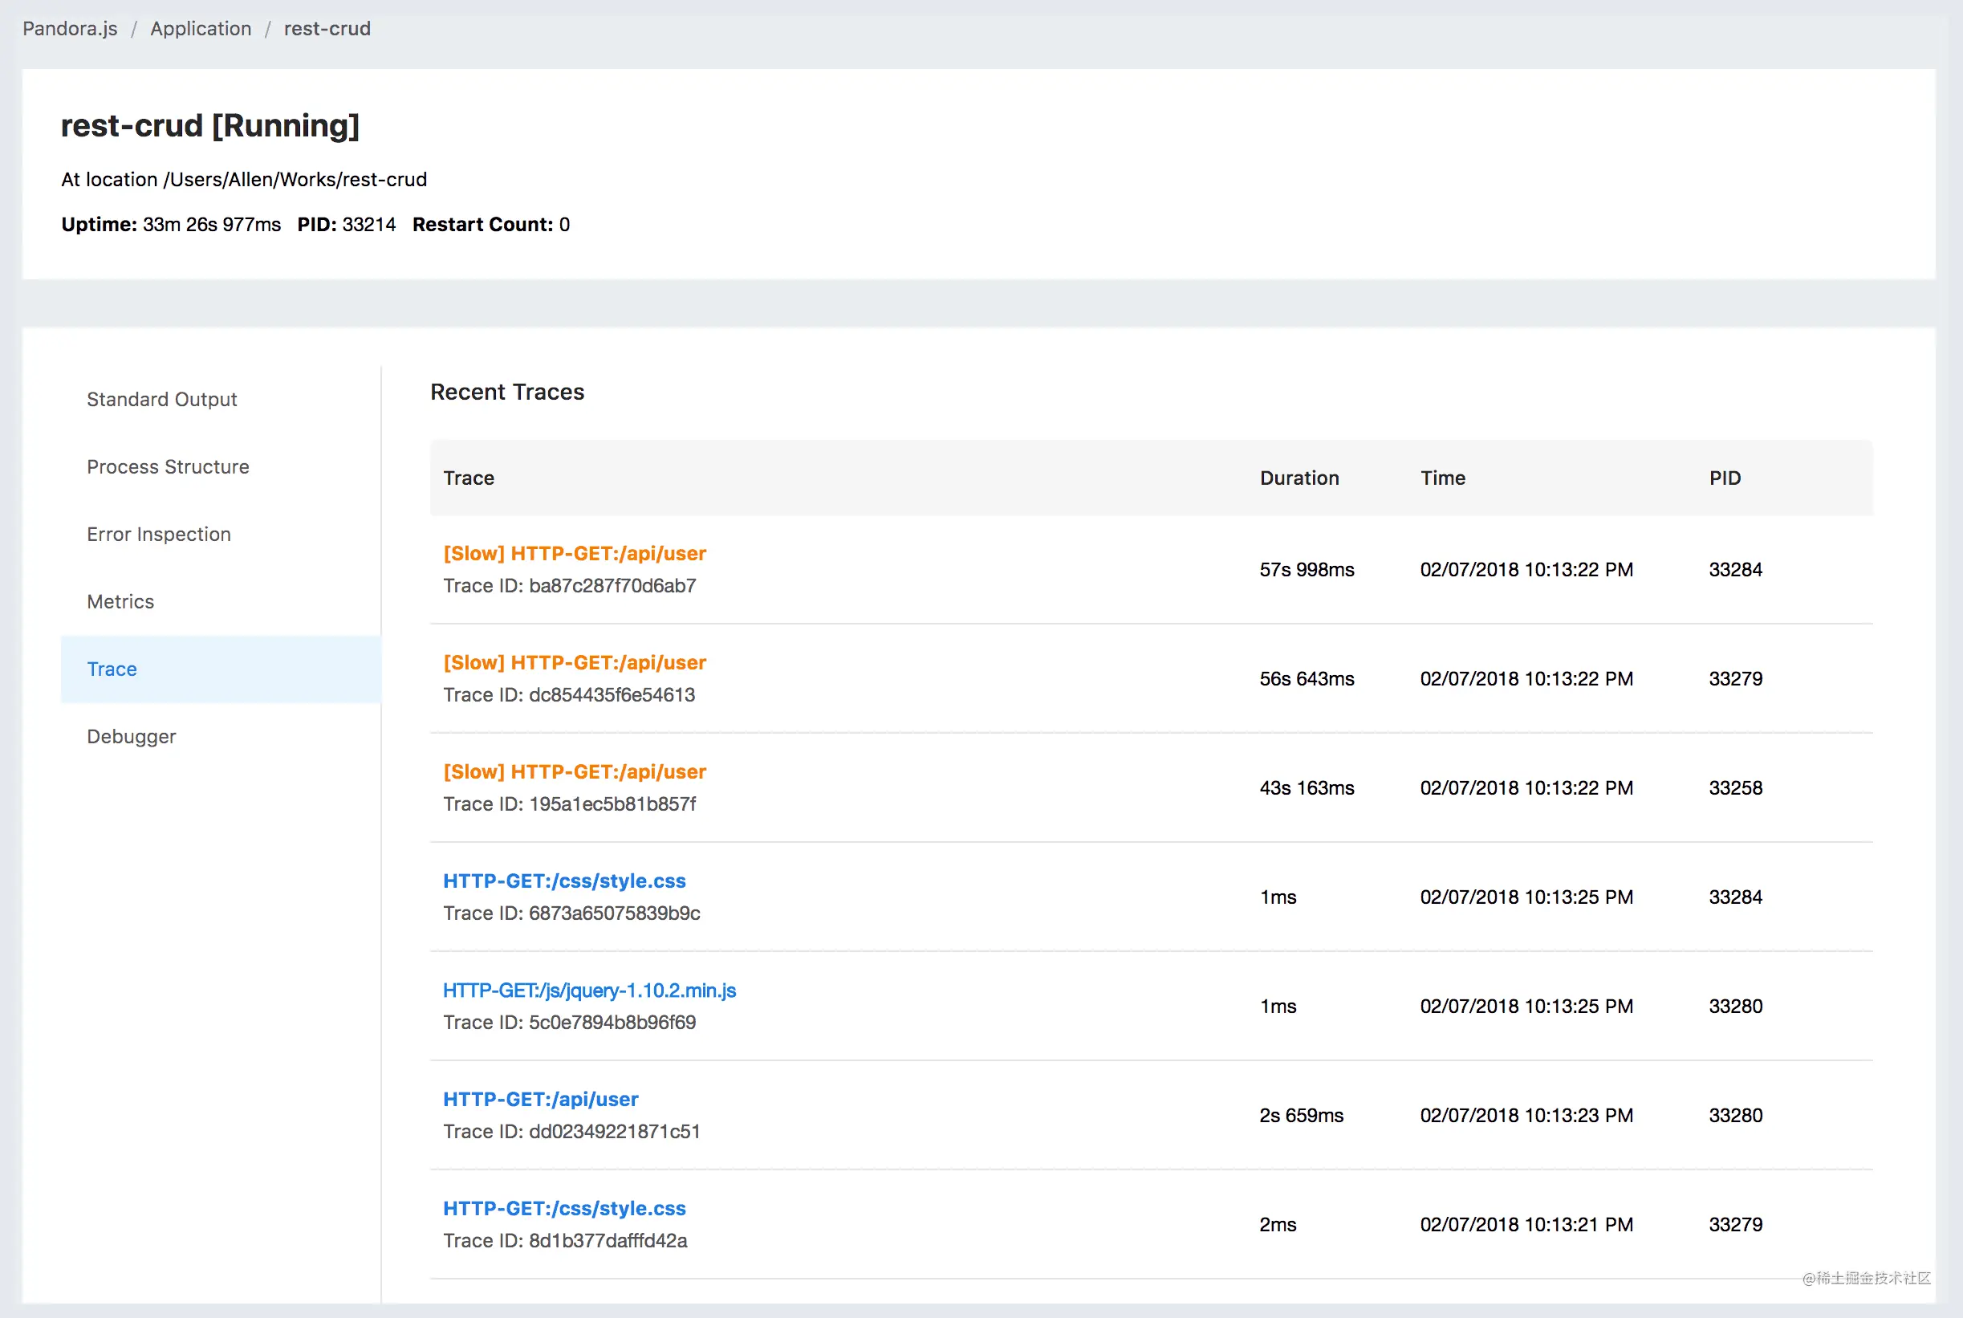Viewport: 1963px width, 1318px height.
Task: Open the 2s 659ms /api/user trace
Action: (541, 1100)
